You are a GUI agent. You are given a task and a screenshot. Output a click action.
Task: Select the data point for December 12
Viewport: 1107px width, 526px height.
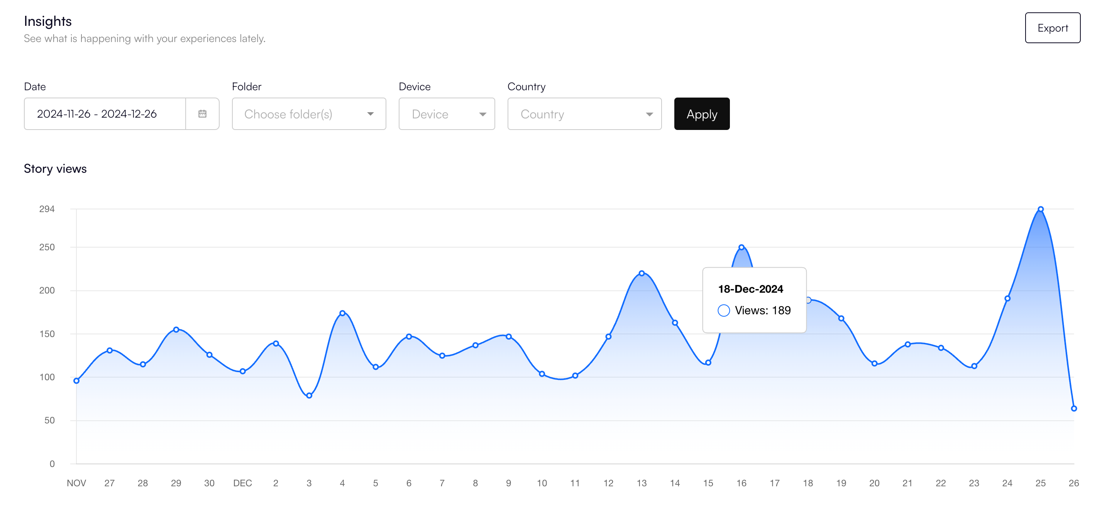(609, 337)
